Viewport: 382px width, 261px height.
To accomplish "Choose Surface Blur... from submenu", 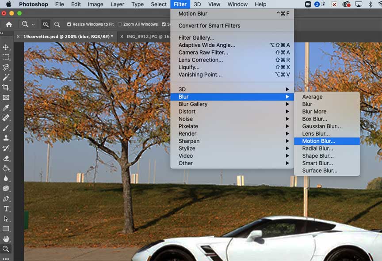I will pyautogui.click(x=327, y=170).
